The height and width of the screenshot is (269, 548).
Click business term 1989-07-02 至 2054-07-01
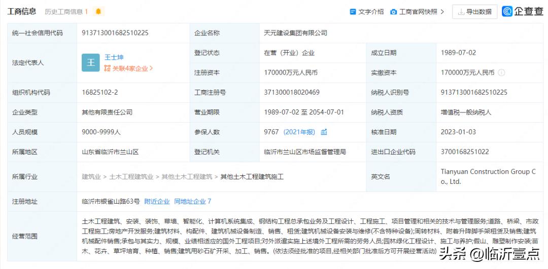[304, 112]
